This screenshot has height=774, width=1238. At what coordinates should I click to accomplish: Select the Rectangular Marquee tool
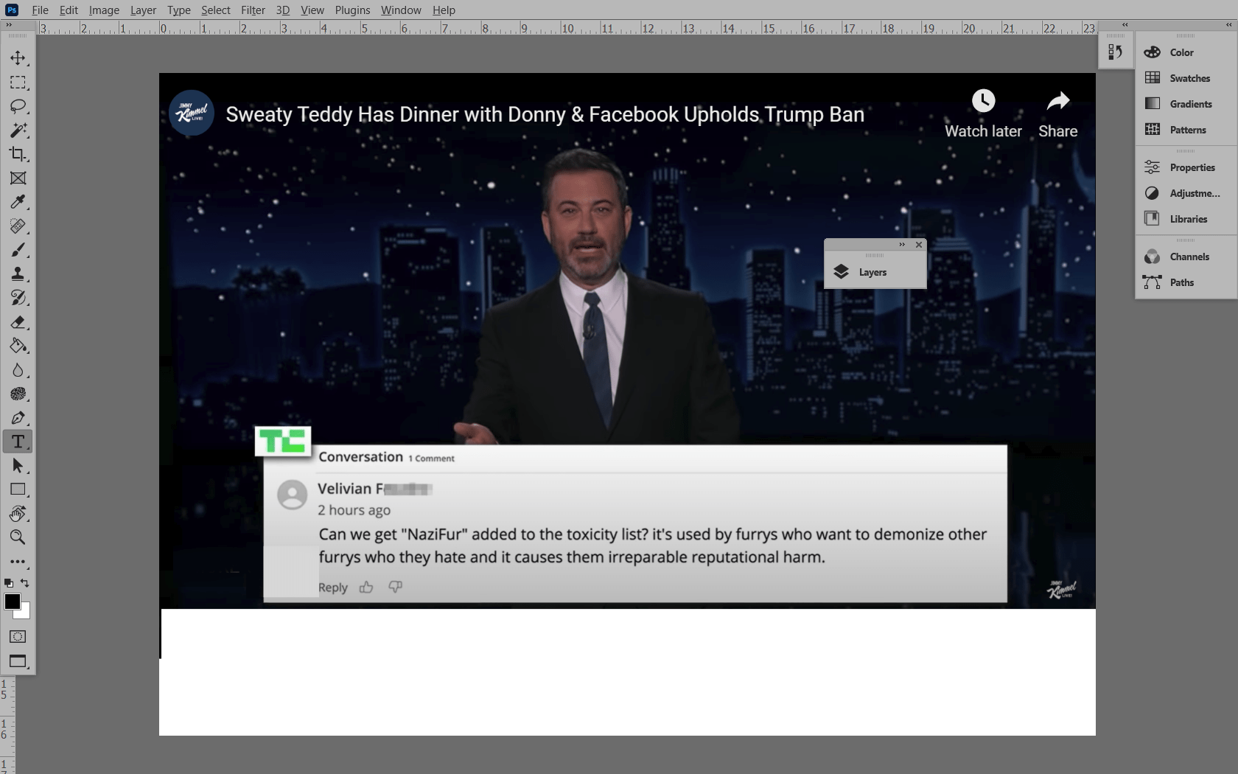coord(18,82)
